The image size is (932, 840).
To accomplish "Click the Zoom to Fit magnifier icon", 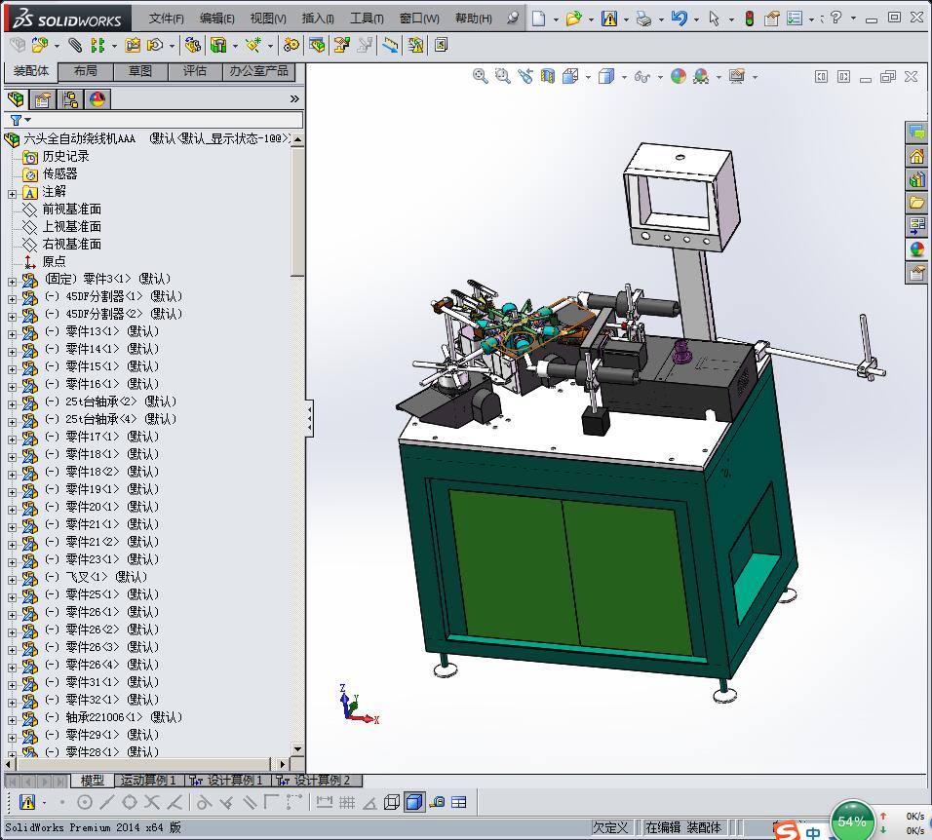I will [x=480, y=76].
